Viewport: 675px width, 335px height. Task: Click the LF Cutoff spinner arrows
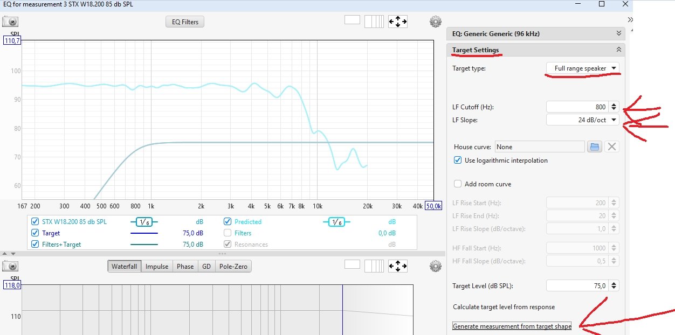coord(614,107)
